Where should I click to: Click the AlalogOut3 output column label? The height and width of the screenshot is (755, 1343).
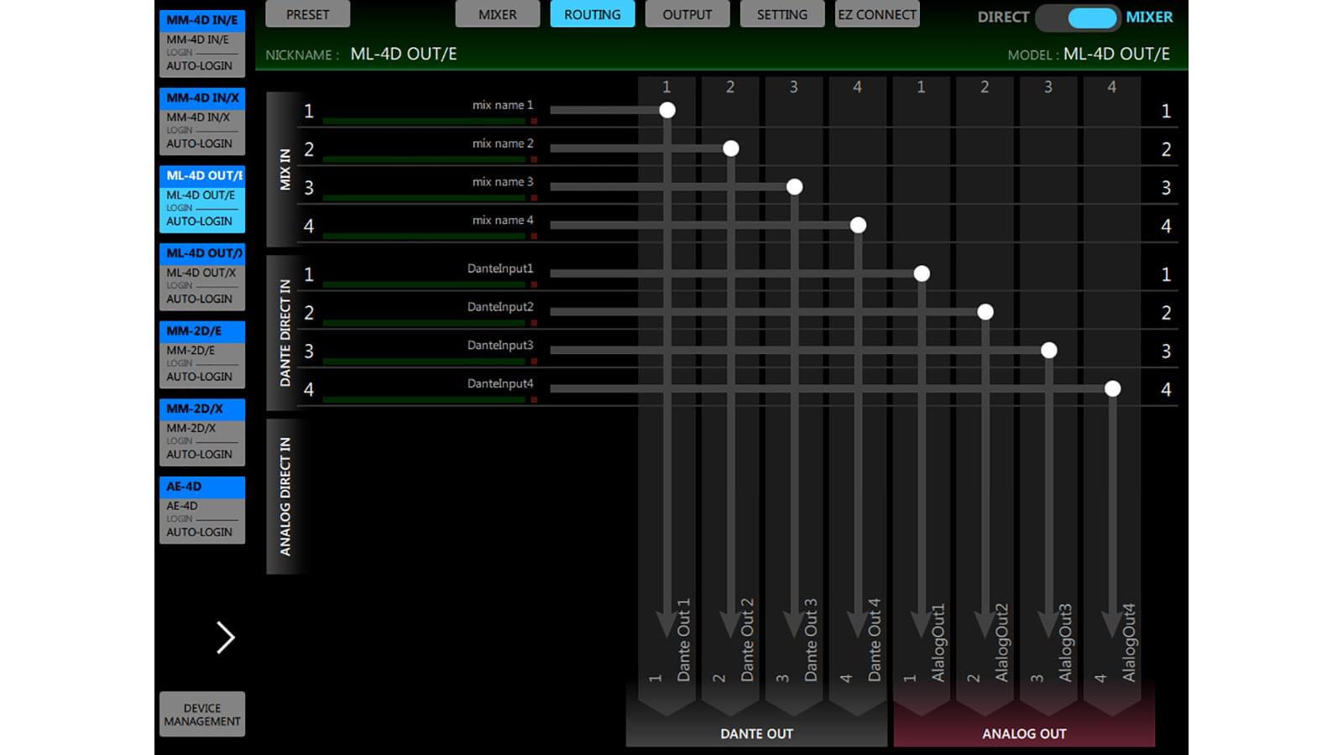1065,642
